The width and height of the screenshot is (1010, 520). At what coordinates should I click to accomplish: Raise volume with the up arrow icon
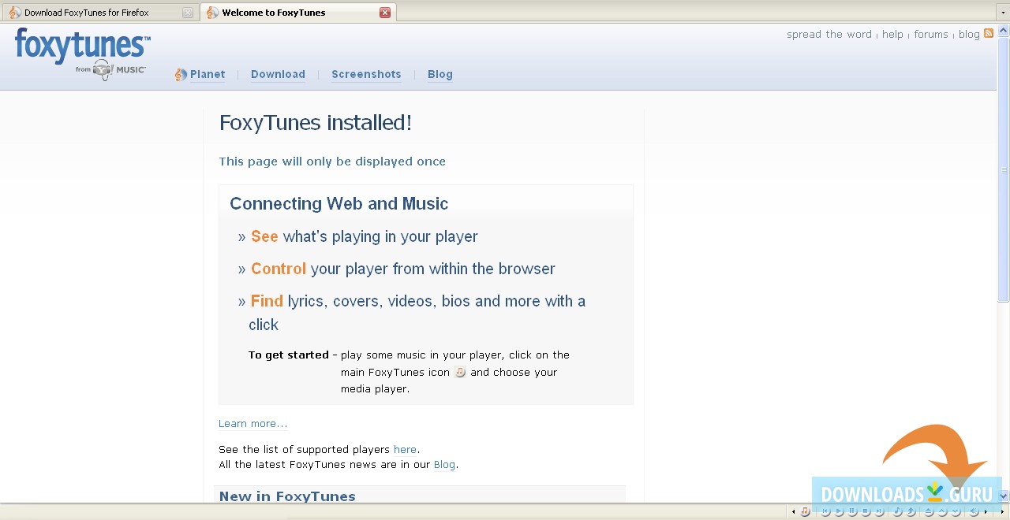click(940, 511)
